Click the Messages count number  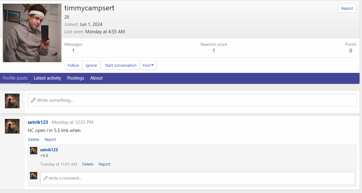point(73,51)
